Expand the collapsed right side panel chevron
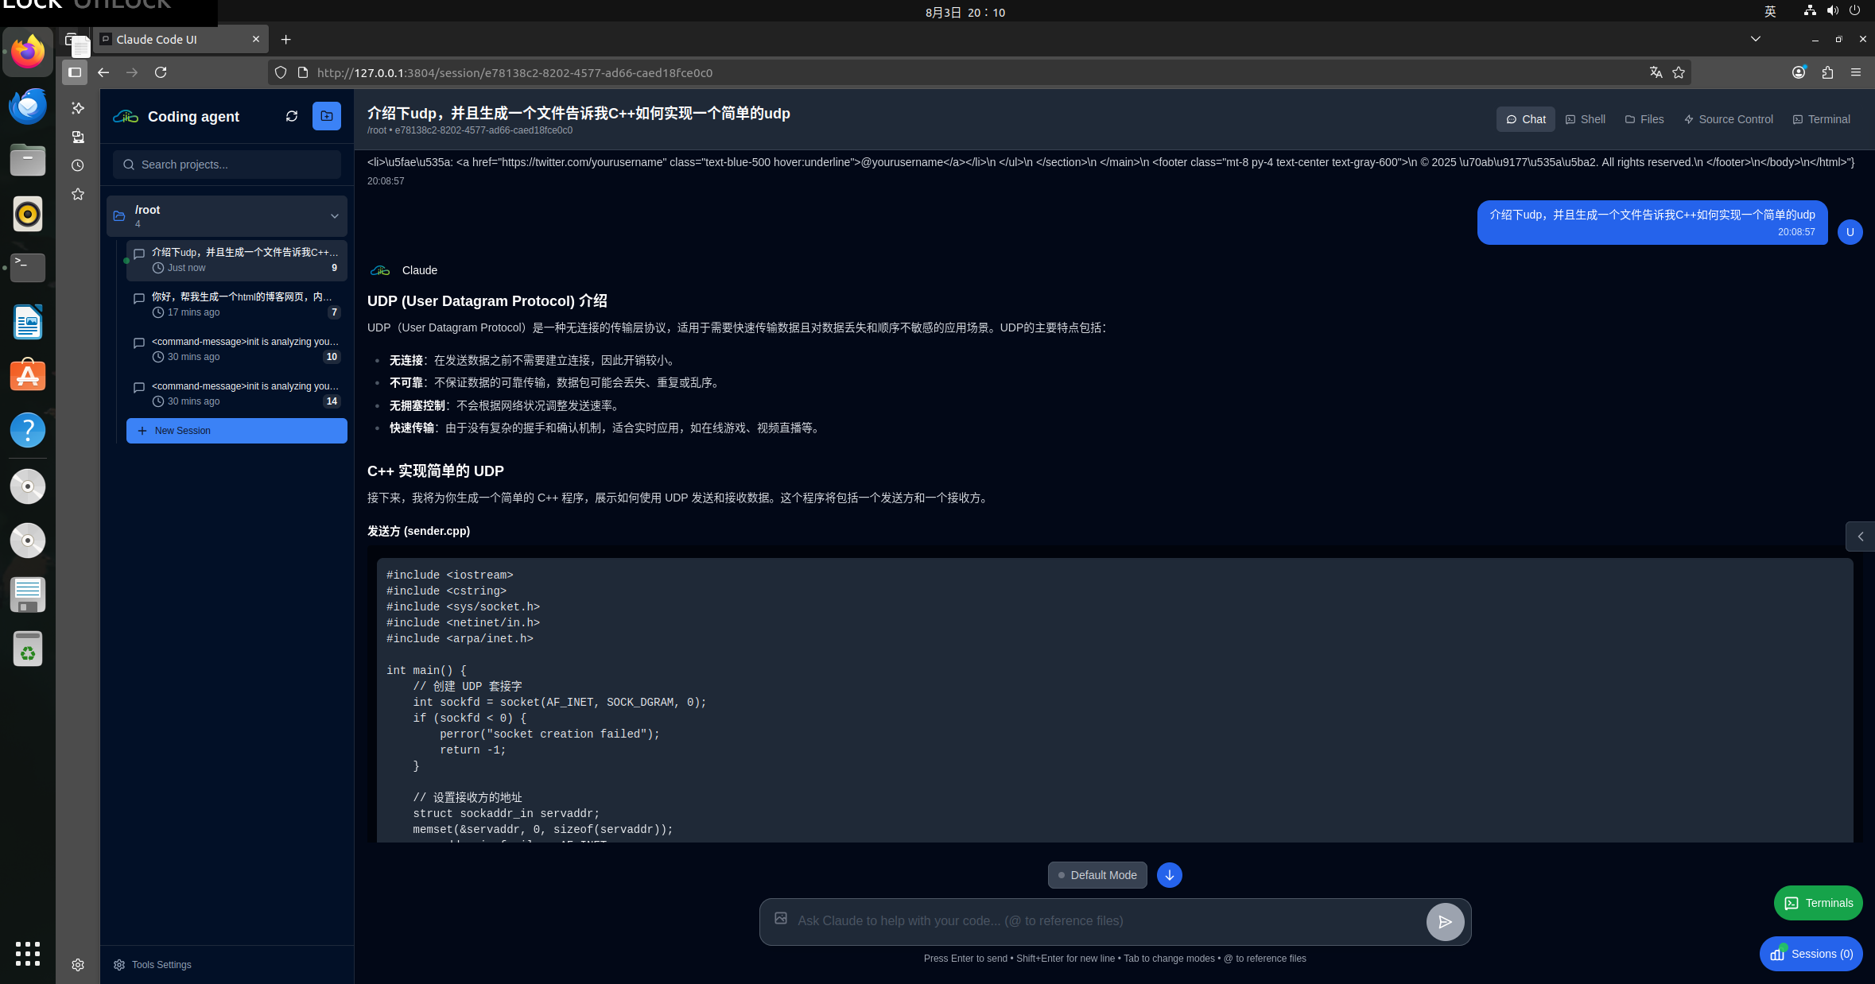 click(x=1860, y=537)
